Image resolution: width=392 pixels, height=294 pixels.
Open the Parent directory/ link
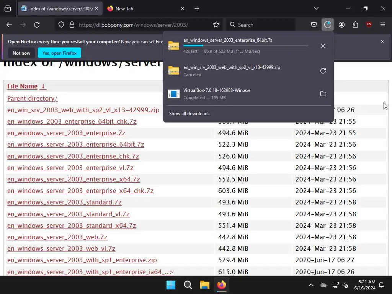32,98
